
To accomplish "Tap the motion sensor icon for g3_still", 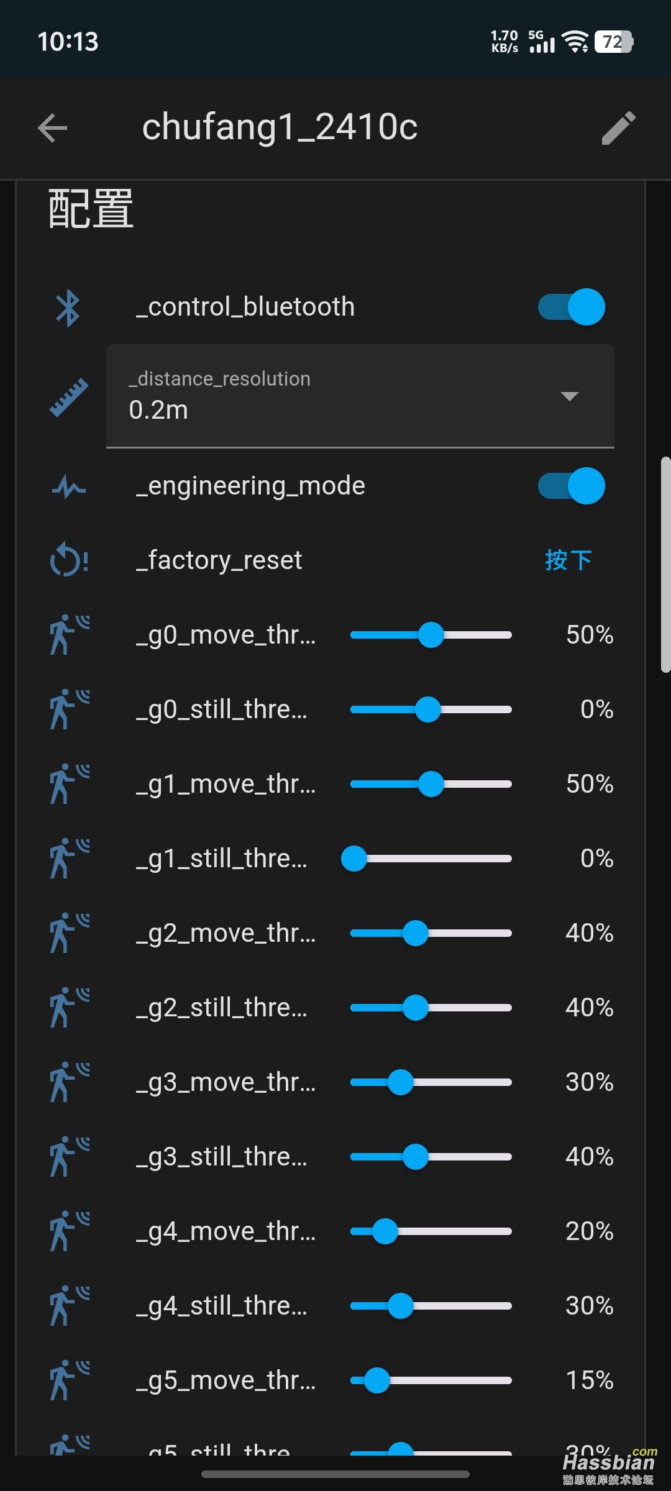I will pos(70,1157).
